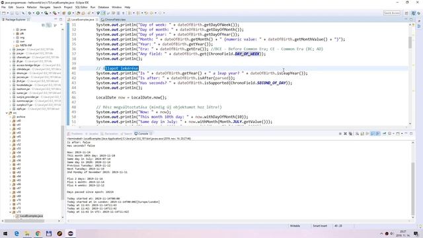
Task: Click the green Run toolbar icon
Action: (38, 13)
